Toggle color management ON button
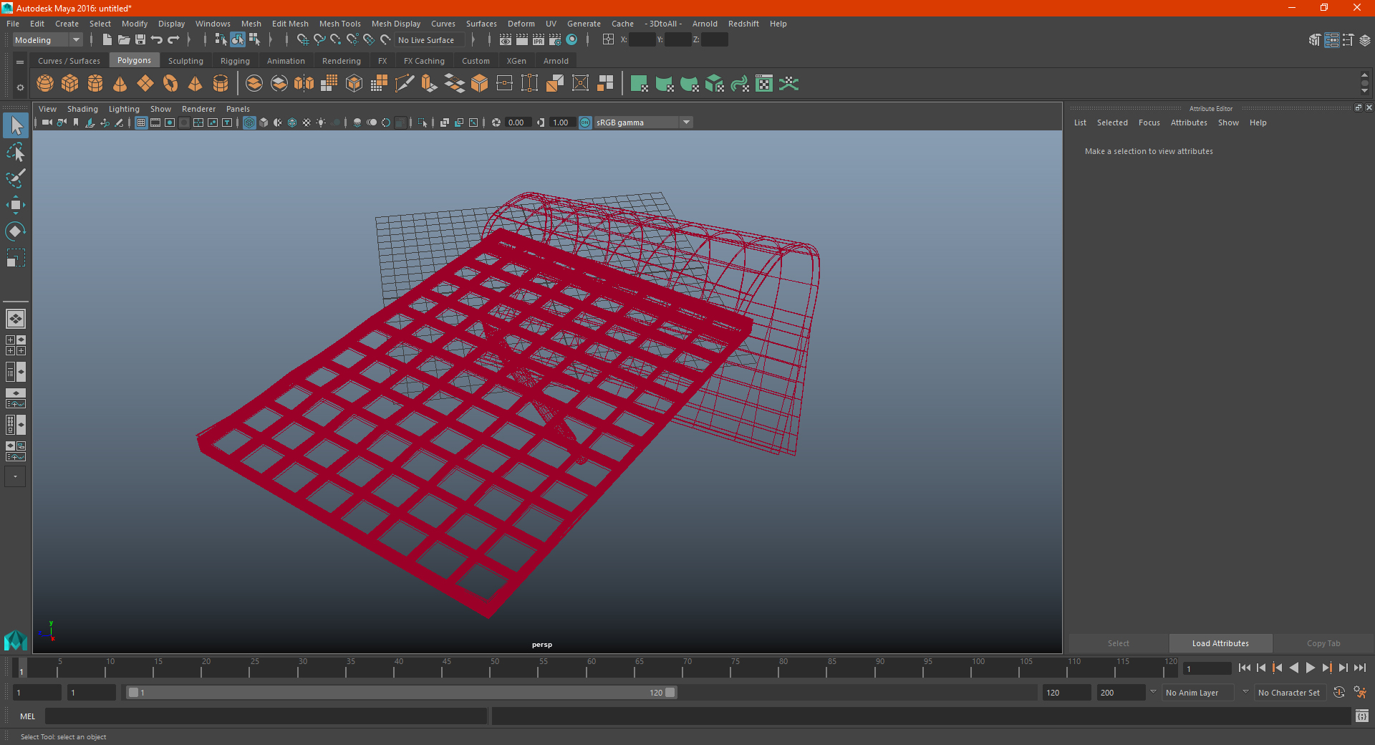Screen dimensions: 1375x745 pyautogui.click(x=585, y=122)
